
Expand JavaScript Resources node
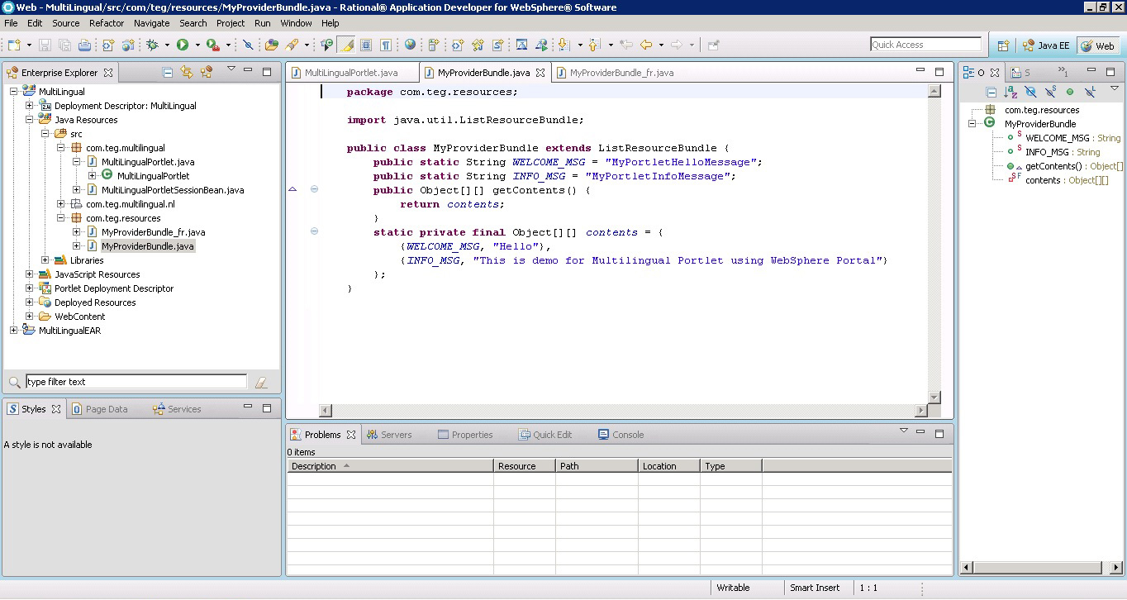pyautogui.click(x=30, y=274)
